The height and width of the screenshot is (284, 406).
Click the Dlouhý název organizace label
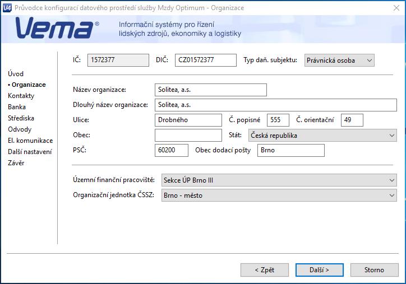[110, 105]
